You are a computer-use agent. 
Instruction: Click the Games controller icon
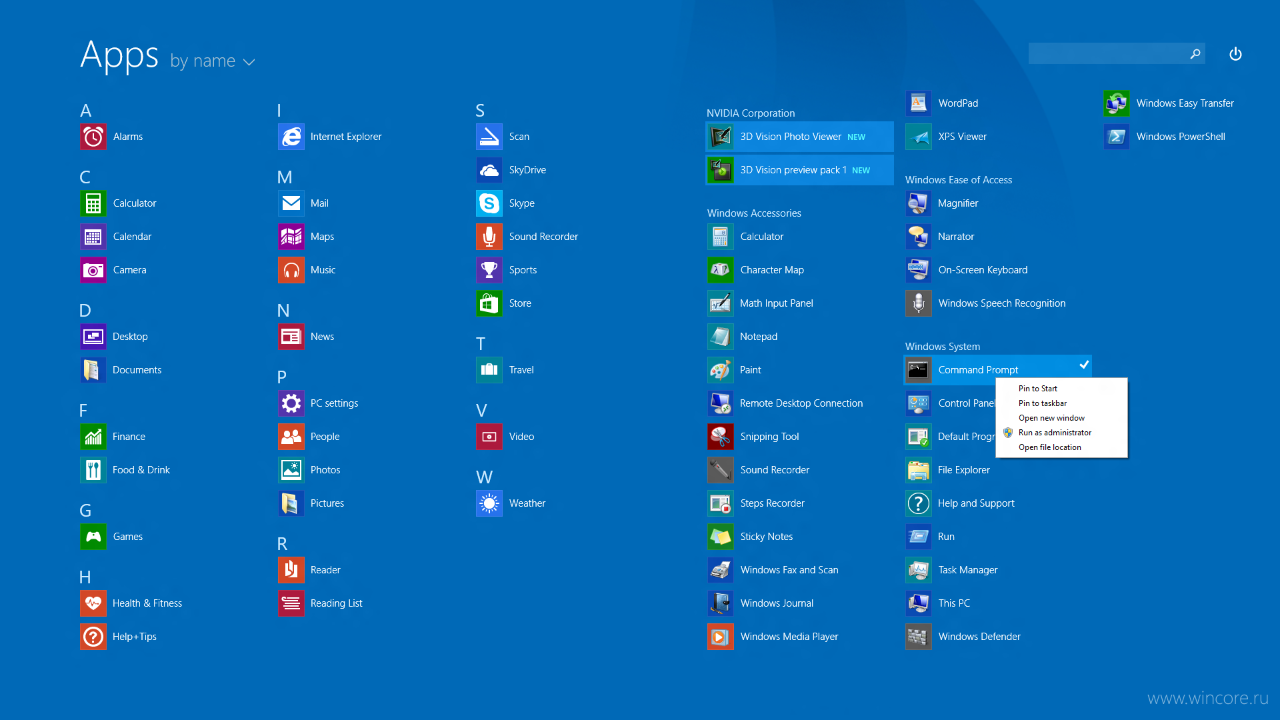tap(93, 537)
